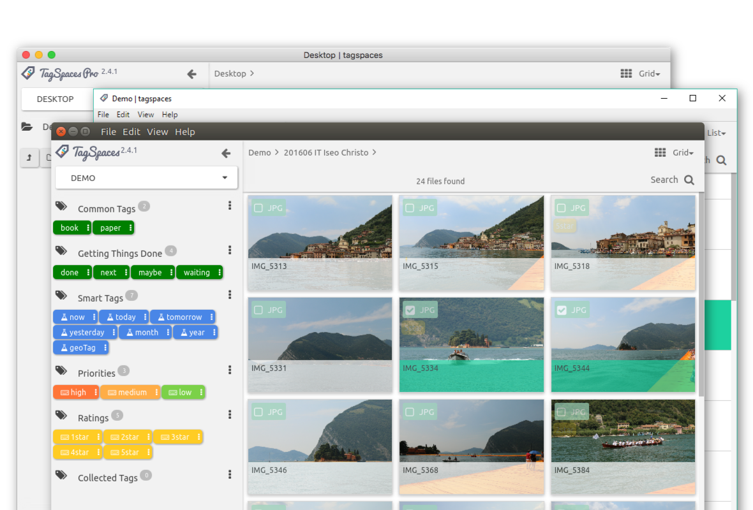Open View menu in front dark menu bar
This screenshot has height=510, width=753.
(158, 131)
